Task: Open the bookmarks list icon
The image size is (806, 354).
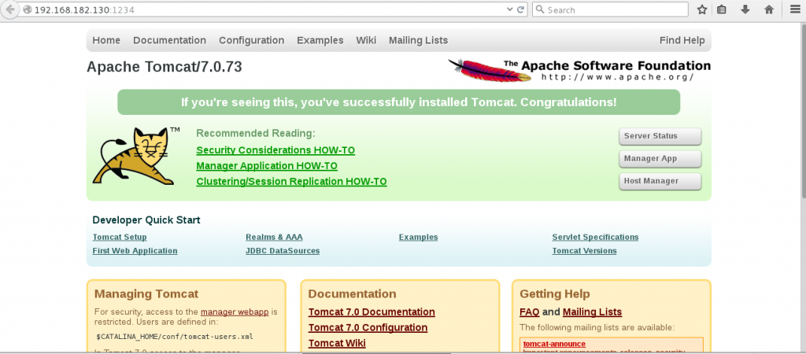Action: [722, 9]
